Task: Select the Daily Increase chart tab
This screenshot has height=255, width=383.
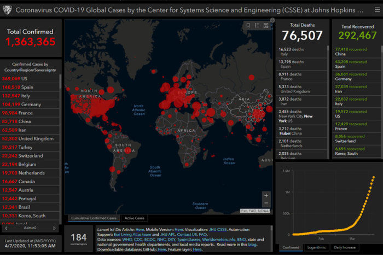Action: tap(345, 247)
